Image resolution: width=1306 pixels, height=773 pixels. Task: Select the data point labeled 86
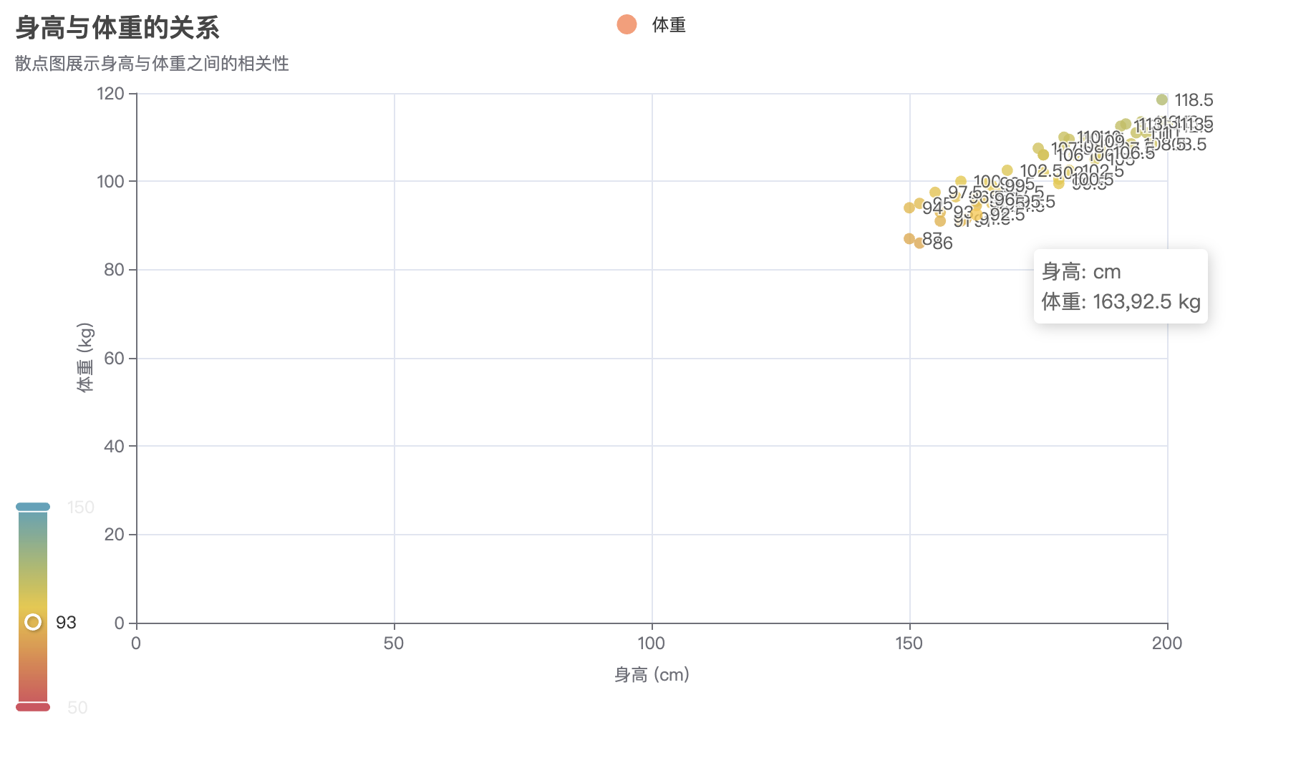click(x=919, y=243)
